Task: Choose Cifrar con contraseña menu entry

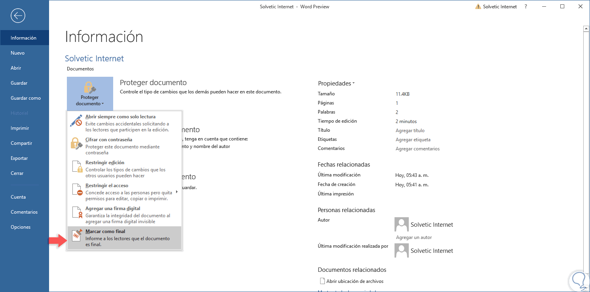Action: click(x=124, y=146)
